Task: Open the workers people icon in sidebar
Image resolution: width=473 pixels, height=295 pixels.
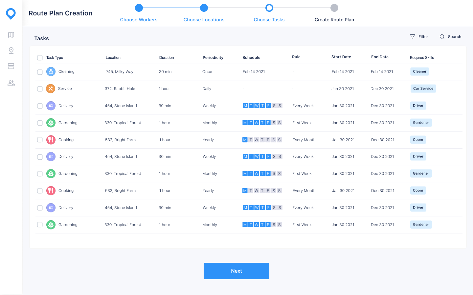Action: tap(11, 83)
